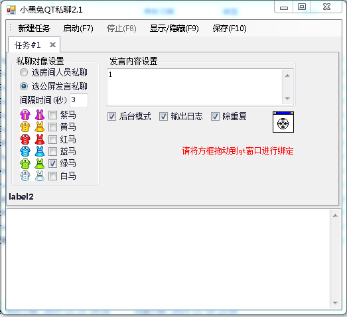The height and width of the screenshot is (317, 347).
Task: Enable the 红马 checkbox
Action: (x=52, y=139)
